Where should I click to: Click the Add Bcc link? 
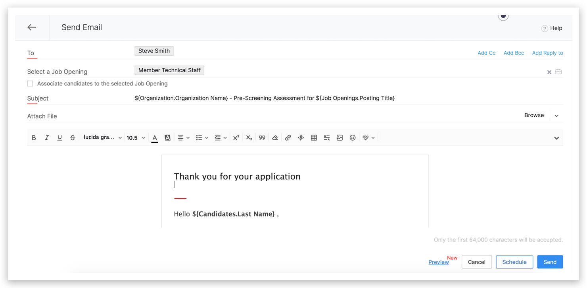(x=514, y=53)
